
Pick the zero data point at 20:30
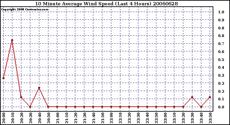click(30, 107)
